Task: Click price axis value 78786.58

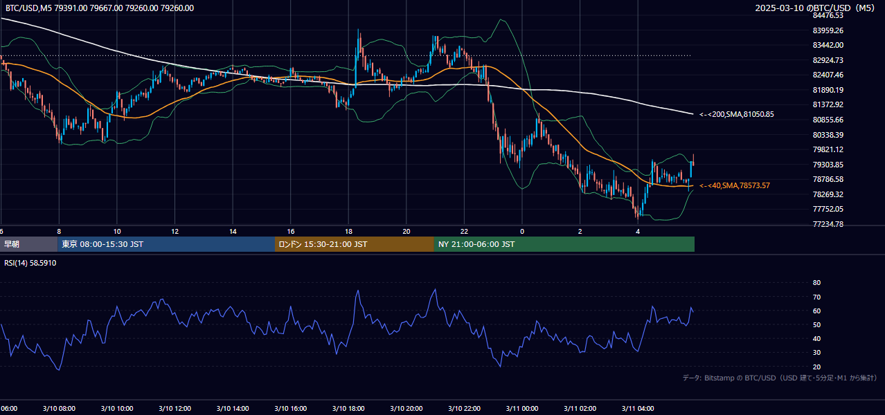Action: coord(828,179)
